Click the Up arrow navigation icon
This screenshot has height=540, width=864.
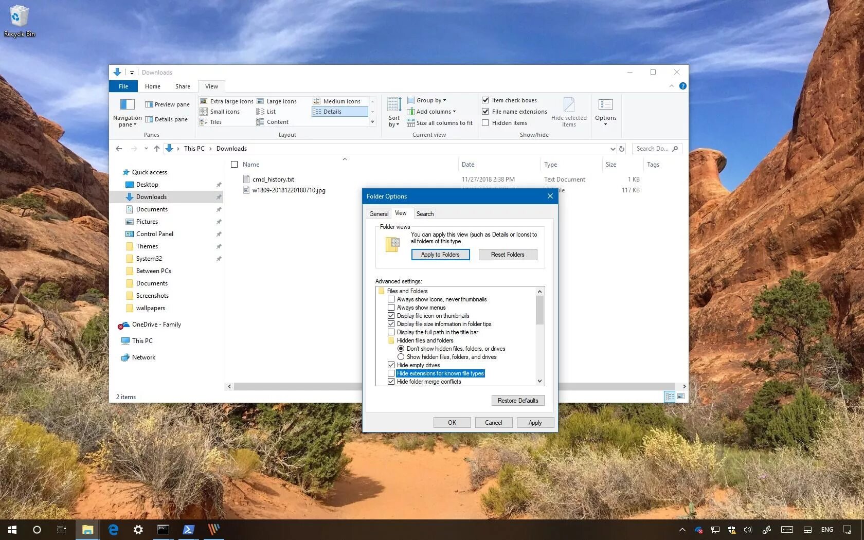click(x=156, y=149)
